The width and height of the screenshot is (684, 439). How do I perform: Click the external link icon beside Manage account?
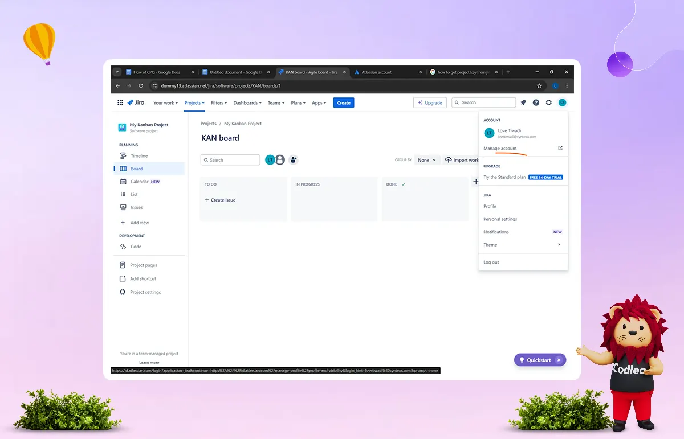click(x=560, y=148)
